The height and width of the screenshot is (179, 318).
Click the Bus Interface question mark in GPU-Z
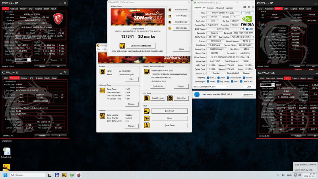[253, 37]
